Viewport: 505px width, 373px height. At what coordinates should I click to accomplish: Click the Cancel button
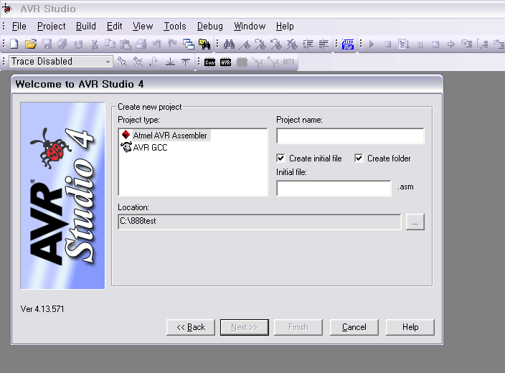pyautogui.click(x=354, y=327)
